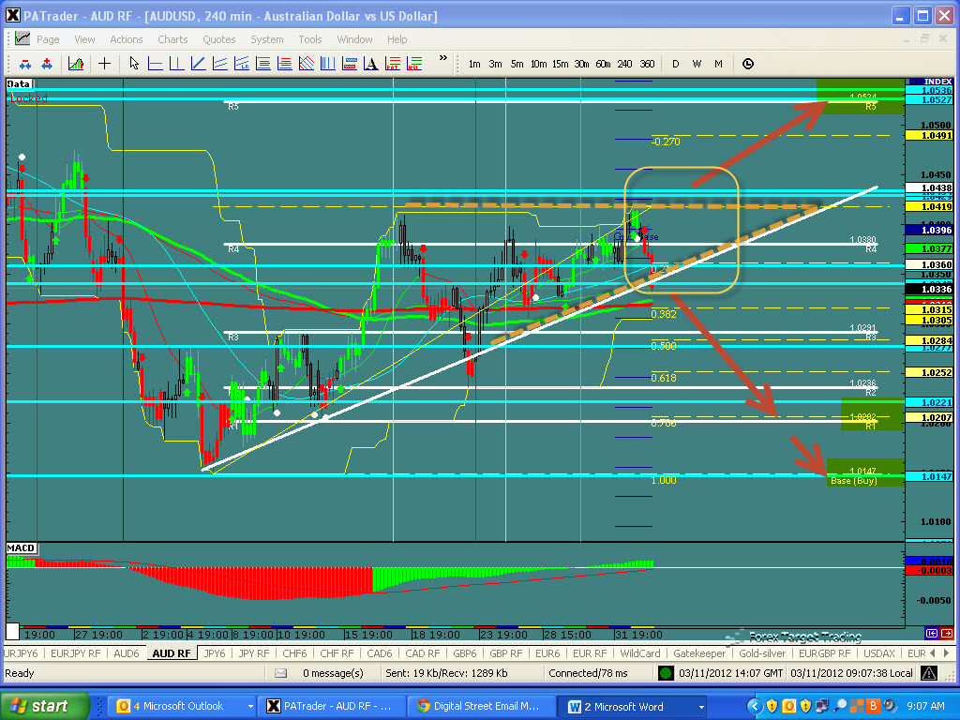Toggle the 15m timeframe button
960x720 pixels.
pos(560,64)
